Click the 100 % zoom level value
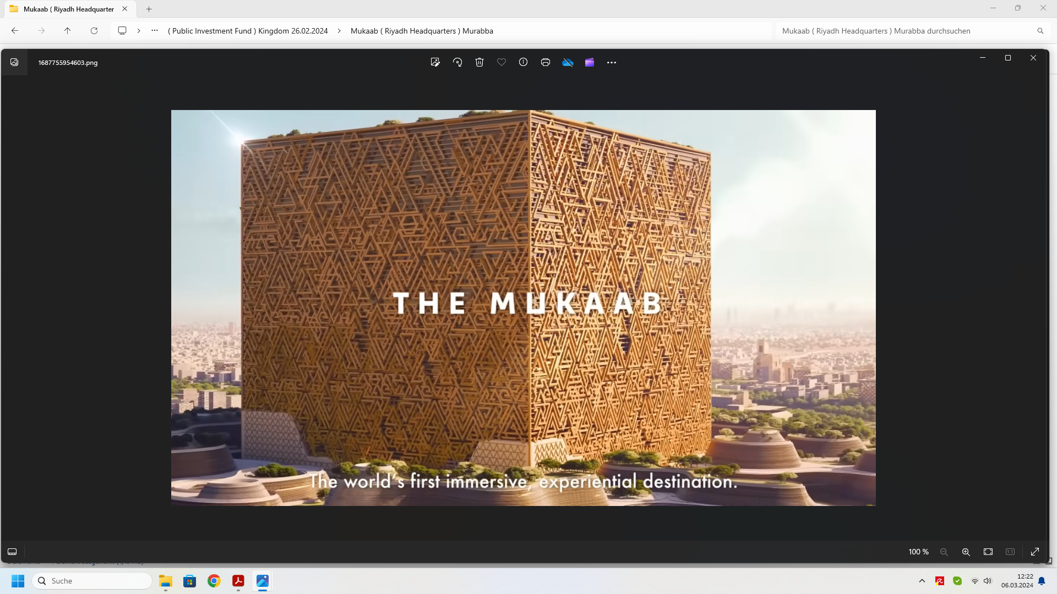Image resolution: width=1057 pixels, height=594 pixels. [x=918, y=552]
